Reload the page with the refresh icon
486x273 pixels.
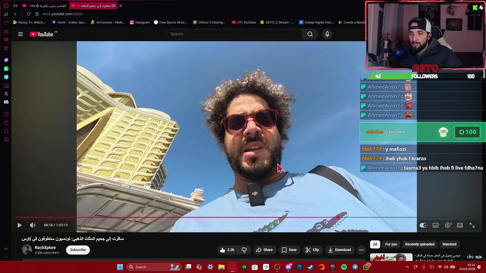tap(28, 14)
